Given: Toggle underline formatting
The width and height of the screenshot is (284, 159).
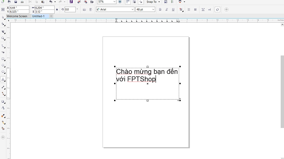Looking at the screenshot, I should click(173, 9).
